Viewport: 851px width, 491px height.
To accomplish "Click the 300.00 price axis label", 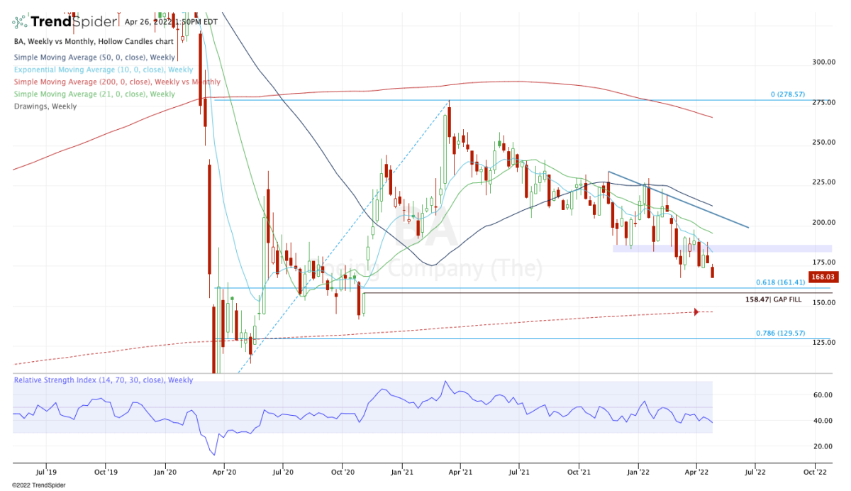I will click(x=823, y=62).
